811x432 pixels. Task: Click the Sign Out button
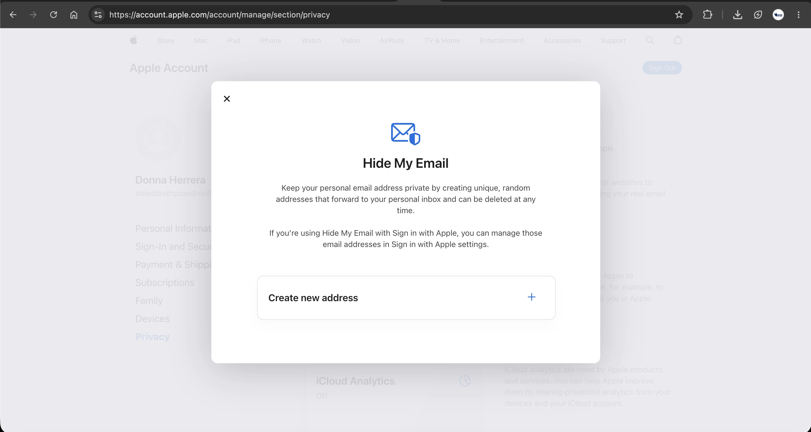click(662, 68)
